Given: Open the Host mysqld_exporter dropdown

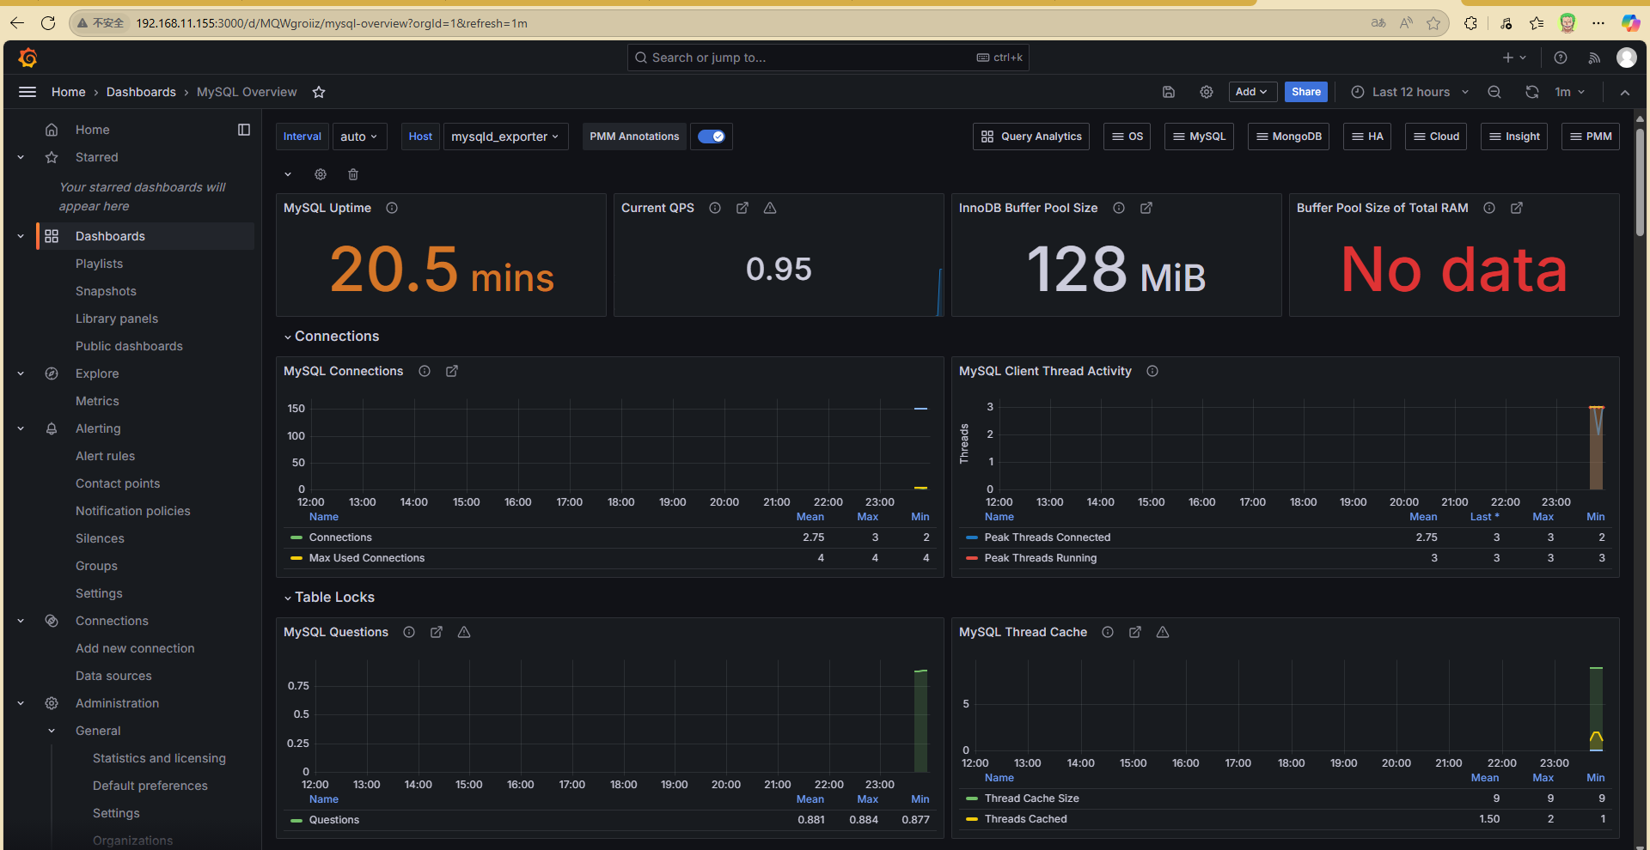Looking at the screenshot, I should tap(505, 137).
